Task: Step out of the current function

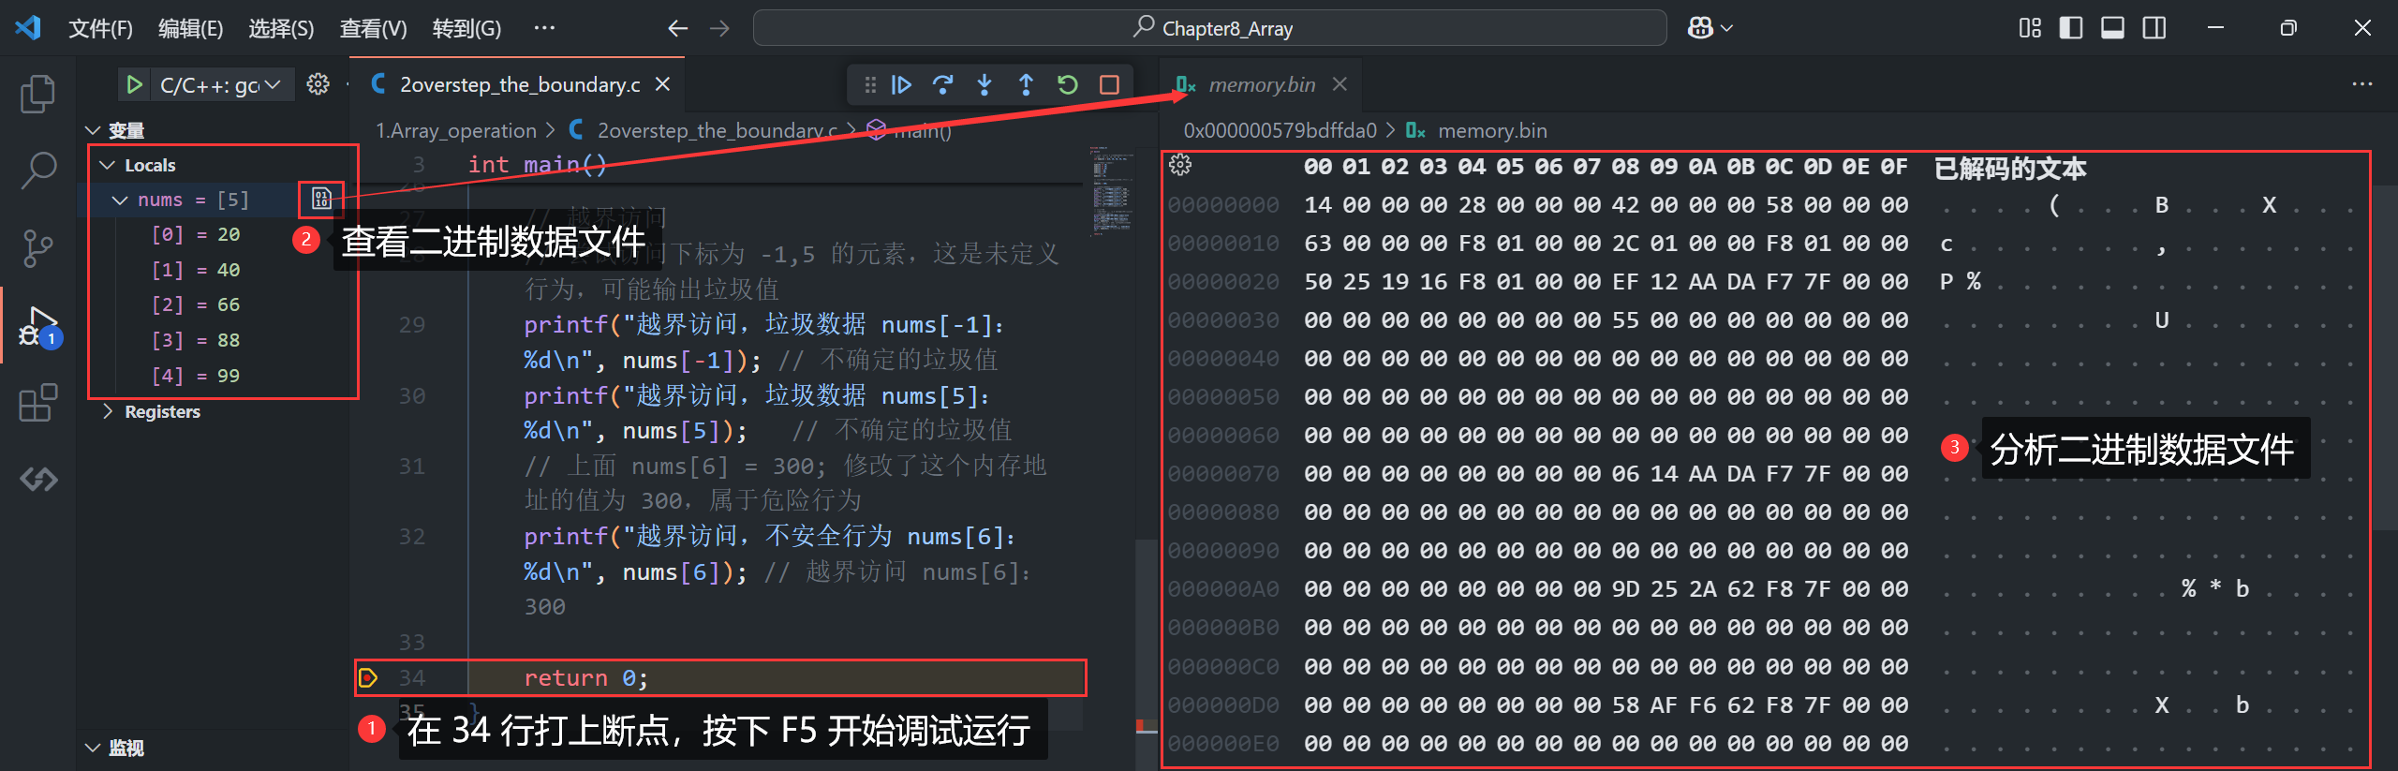Action: click(x=1026, y=85)
